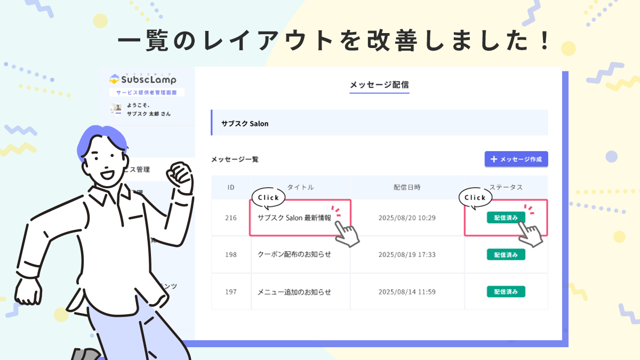Screen dimensions: 640x360
Task: Select the ID cell 197
Action: coord(231,292)
